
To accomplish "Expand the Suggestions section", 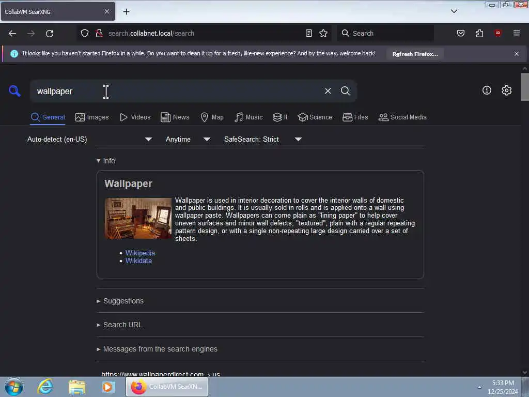I will pyautogui.click(x=120, y=301).
